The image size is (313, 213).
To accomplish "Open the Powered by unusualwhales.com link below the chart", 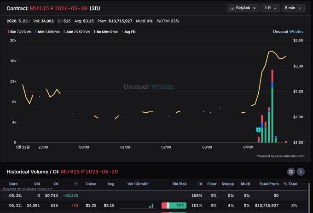I will [x=280, y=156].
